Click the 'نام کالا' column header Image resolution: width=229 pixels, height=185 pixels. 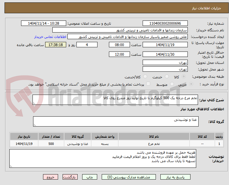tap(154, 136)
